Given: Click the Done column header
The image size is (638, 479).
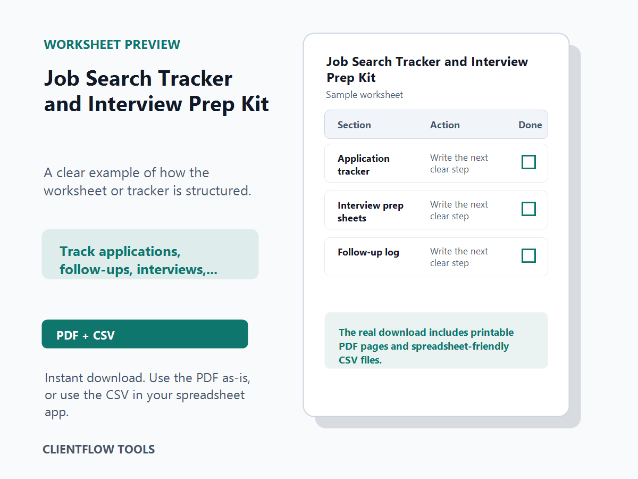Looking at the screenshot, I should (x=530, y=125).
